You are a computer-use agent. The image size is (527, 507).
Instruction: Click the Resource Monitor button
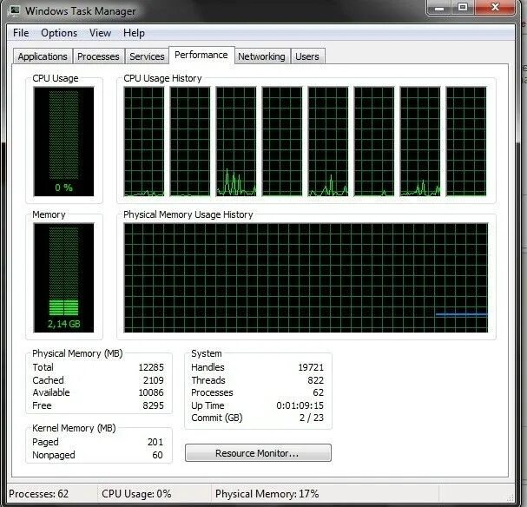click(x=258, y=453)
